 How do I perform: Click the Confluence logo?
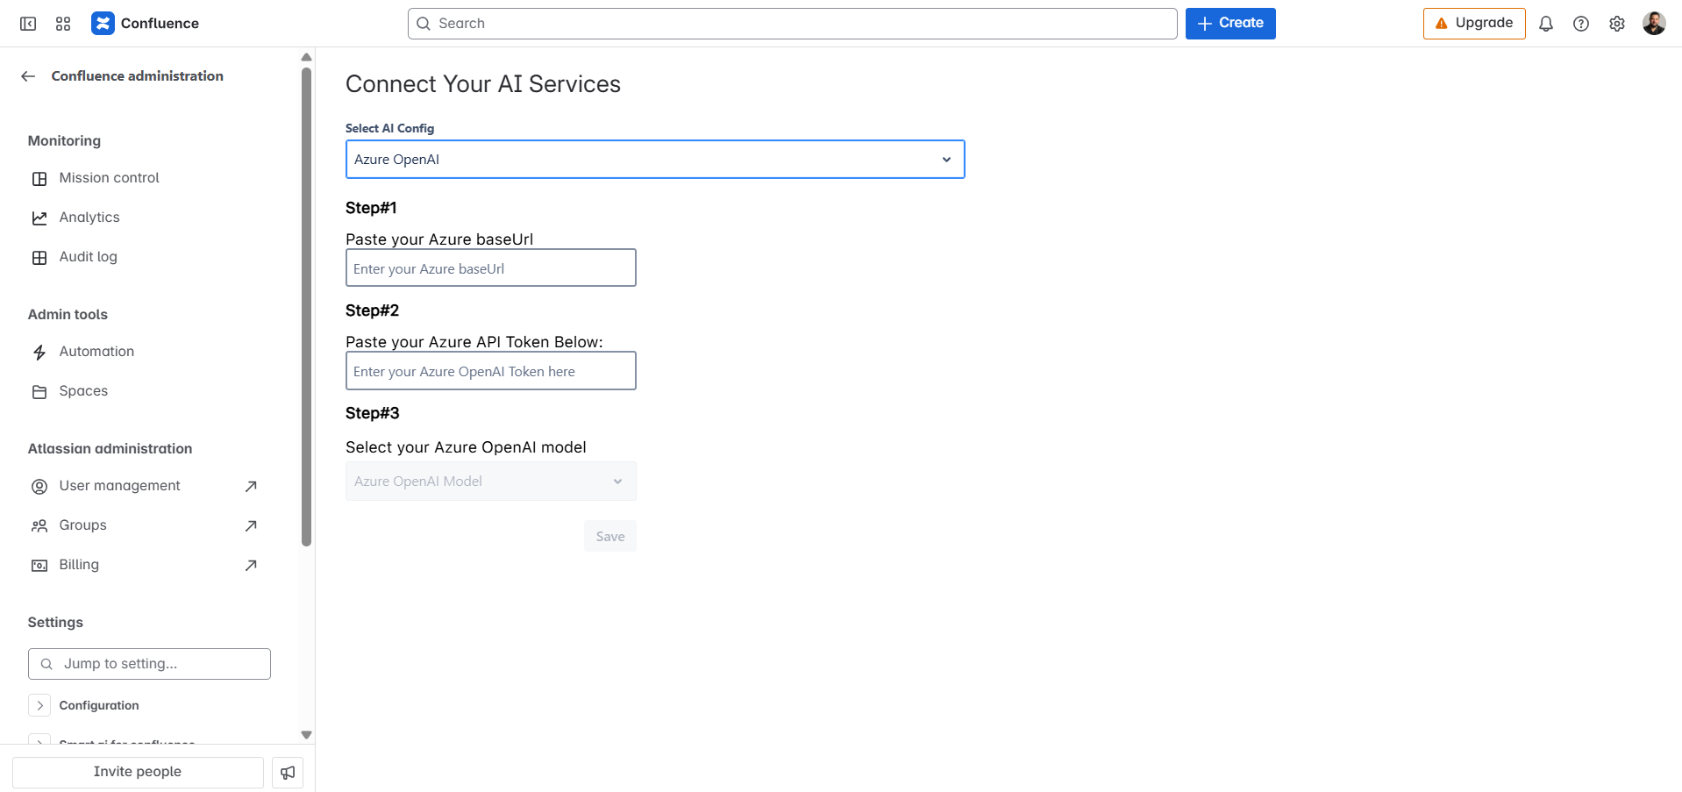[103, 24]
